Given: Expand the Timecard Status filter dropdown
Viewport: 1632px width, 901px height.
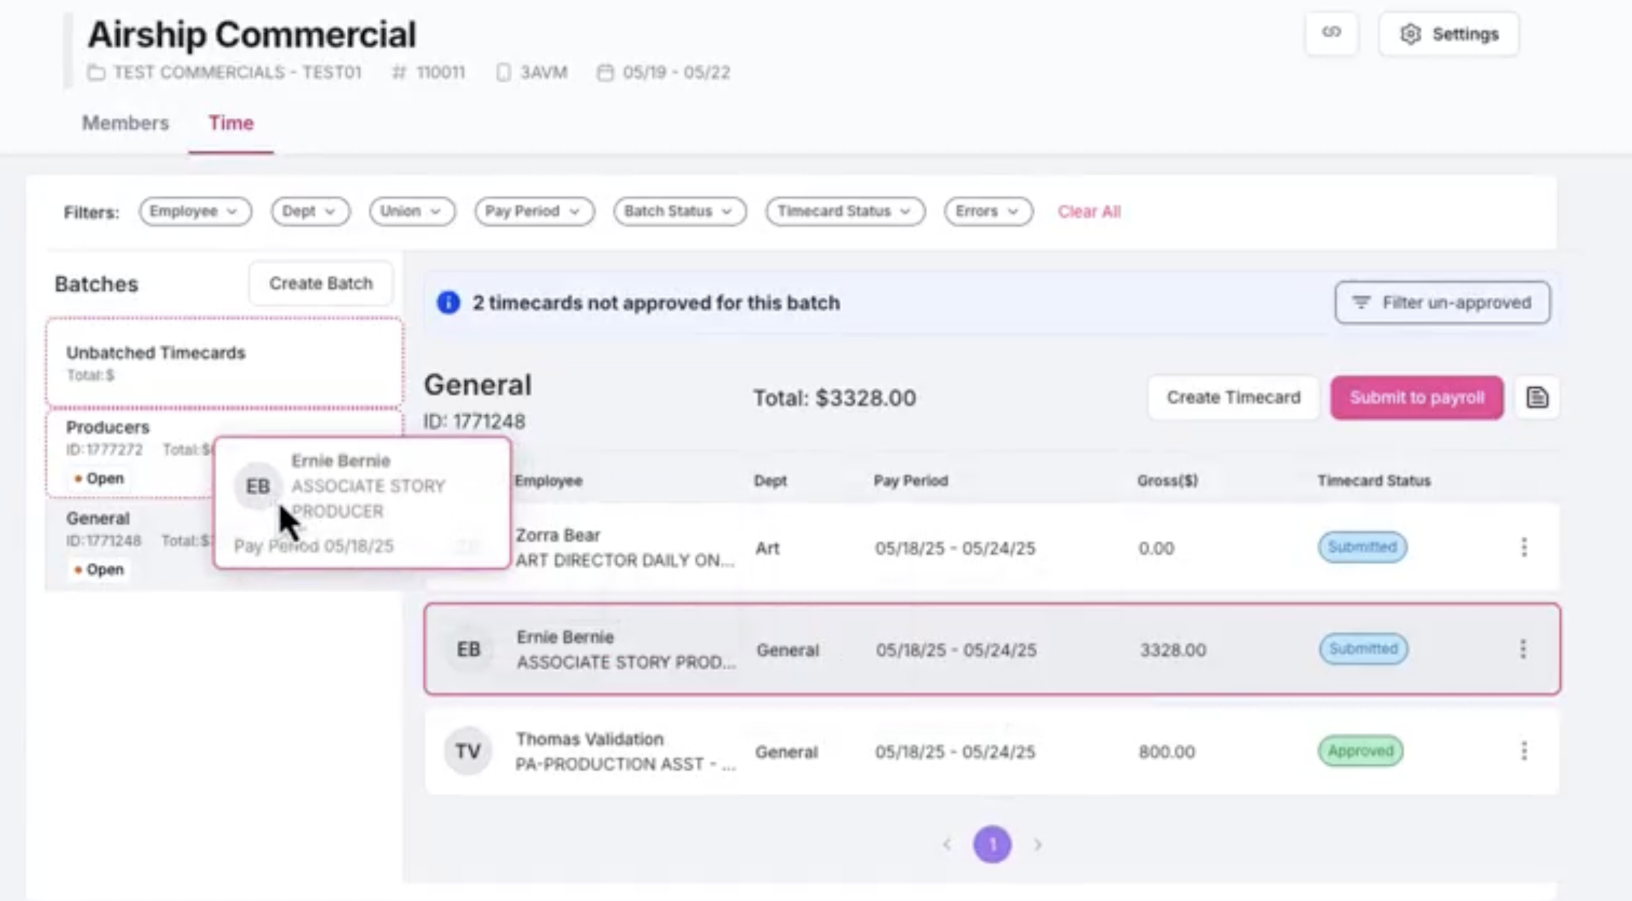Looking at the screenshot, I should pos(845,211).
